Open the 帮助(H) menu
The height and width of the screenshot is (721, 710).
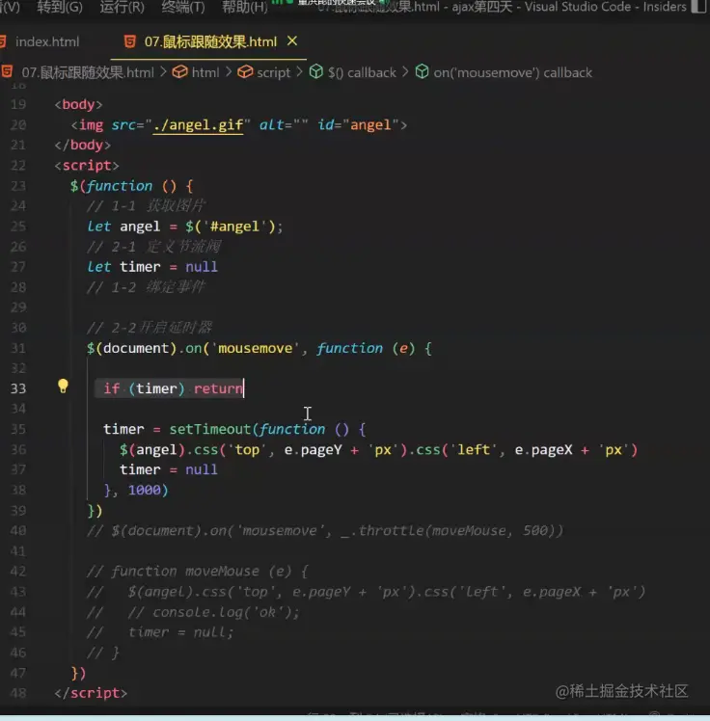pos(245,7)
